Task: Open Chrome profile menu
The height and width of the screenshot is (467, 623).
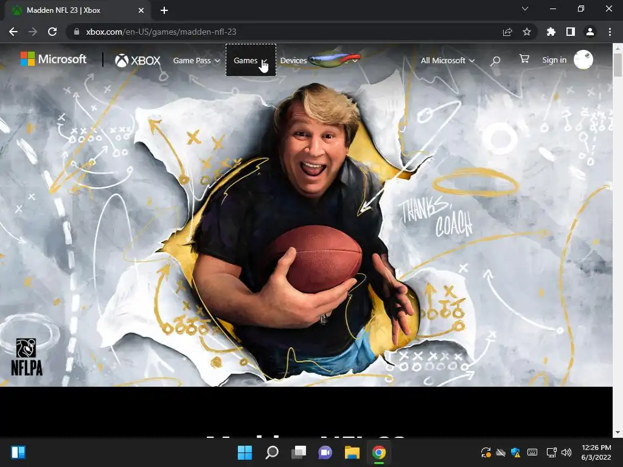Action: click(x=590, y=32)
